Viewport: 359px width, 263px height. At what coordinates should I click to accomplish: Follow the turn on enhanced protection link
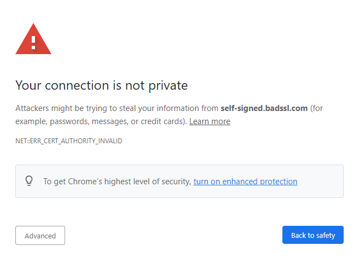pyautogui.click(x=245, y=182)
